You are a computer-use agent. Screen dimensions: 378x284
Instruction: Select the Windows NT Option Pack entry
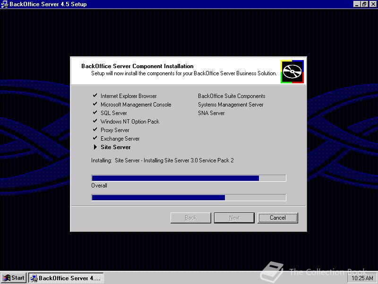(130, 122)
